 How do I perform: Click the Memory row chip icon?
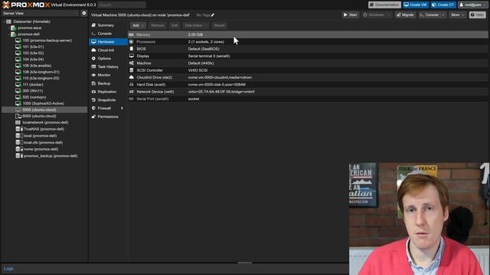(131, 34)
